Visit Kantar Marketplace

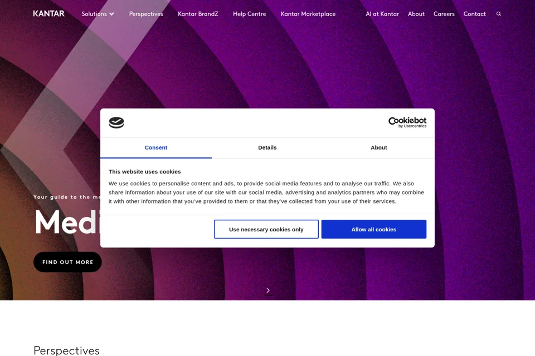(x=308, y=14)
